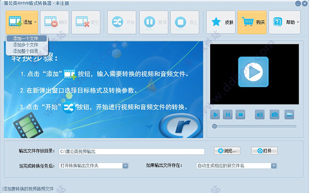Screen dimensions: 309x193
Task: Mute the preview with the speaker icon
Action: pyautogui.click(x=260, y=115)
